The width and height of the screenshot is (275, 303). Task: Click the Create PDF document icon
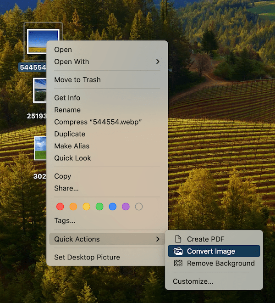[178, 239]
